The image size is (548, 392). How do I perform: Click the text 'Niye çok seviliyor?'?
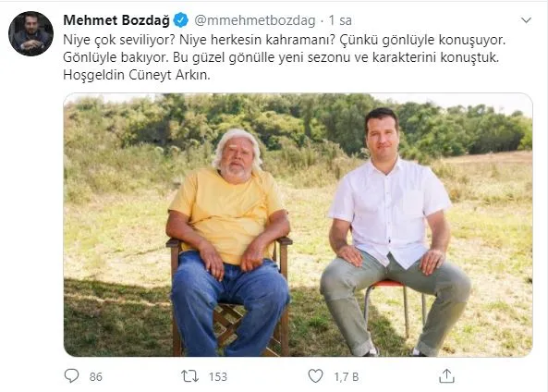click(119, 40)
